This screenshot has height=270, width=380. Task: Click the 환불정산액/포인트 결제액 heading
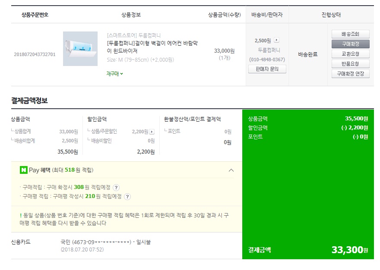click(x=193, y=119)
